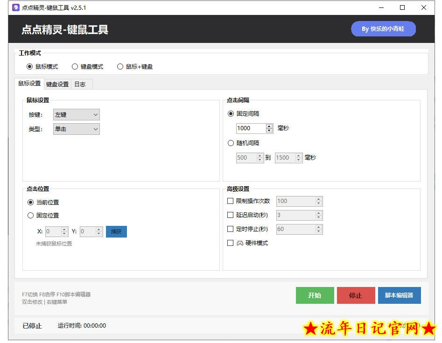Increase delay start 3 spinner up arrow
442x343 pixels.
coord(318,213)
